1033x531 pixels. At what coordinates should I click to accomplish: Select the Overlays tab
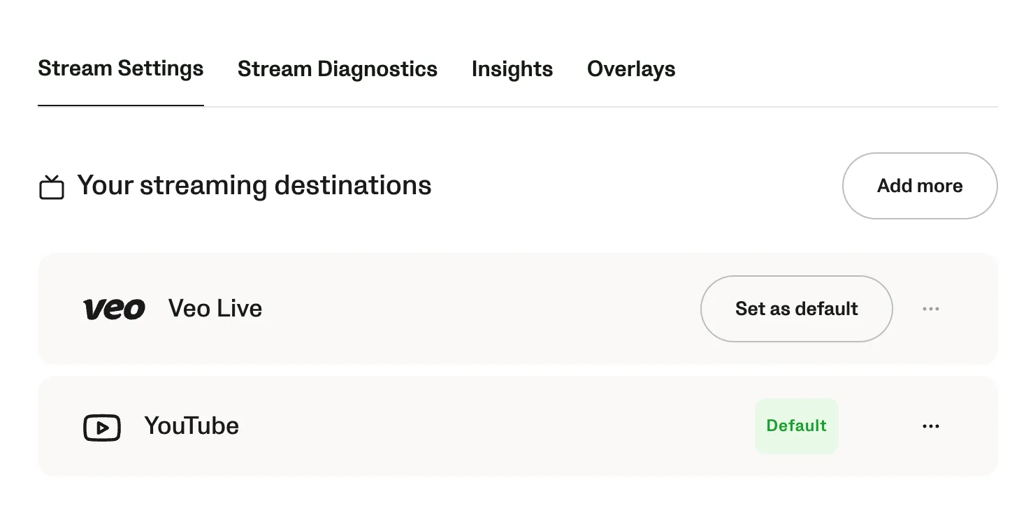coord(630,69)
